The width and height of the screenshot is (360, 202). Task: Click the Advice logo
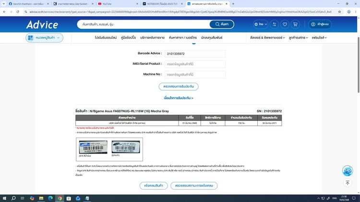click(42, 24)
